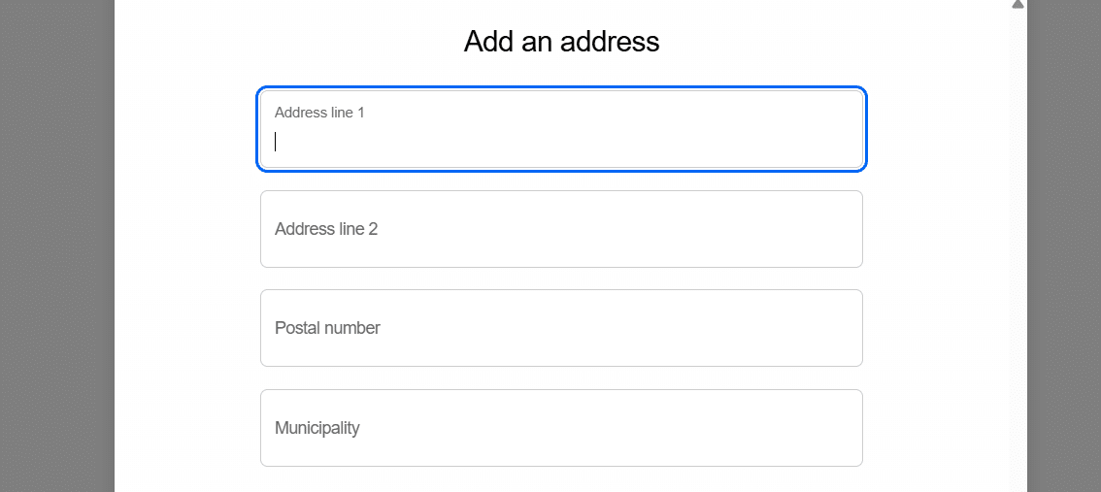Click white panel space left of Address line 2
Image resolution: width=1101 pixels, height=492 pixels.
click(x=186, y=229)
